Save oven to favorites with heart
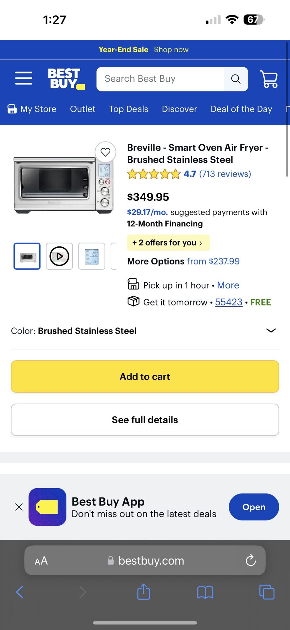 [x=105, y=152]
